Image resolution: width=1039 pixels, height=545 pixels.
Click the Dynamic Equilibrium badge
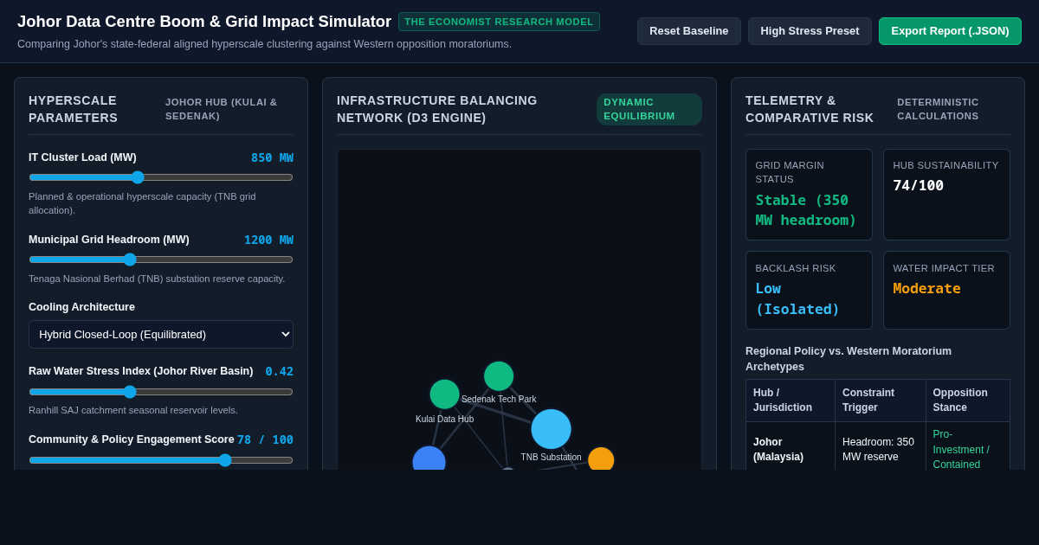(x=649, y=109)
